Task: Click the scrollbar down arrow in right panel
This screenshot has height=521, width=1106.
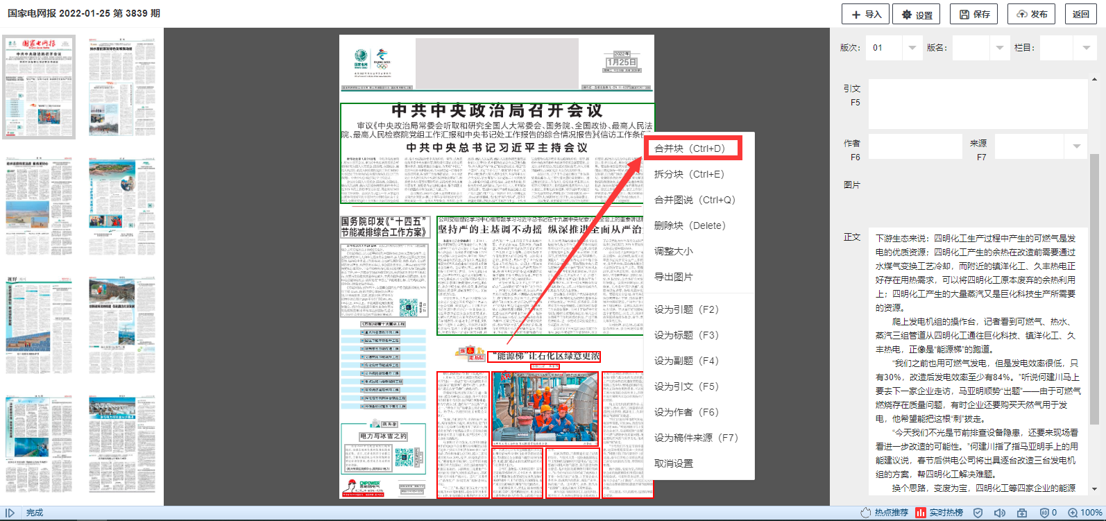Action: [1094, 489]
